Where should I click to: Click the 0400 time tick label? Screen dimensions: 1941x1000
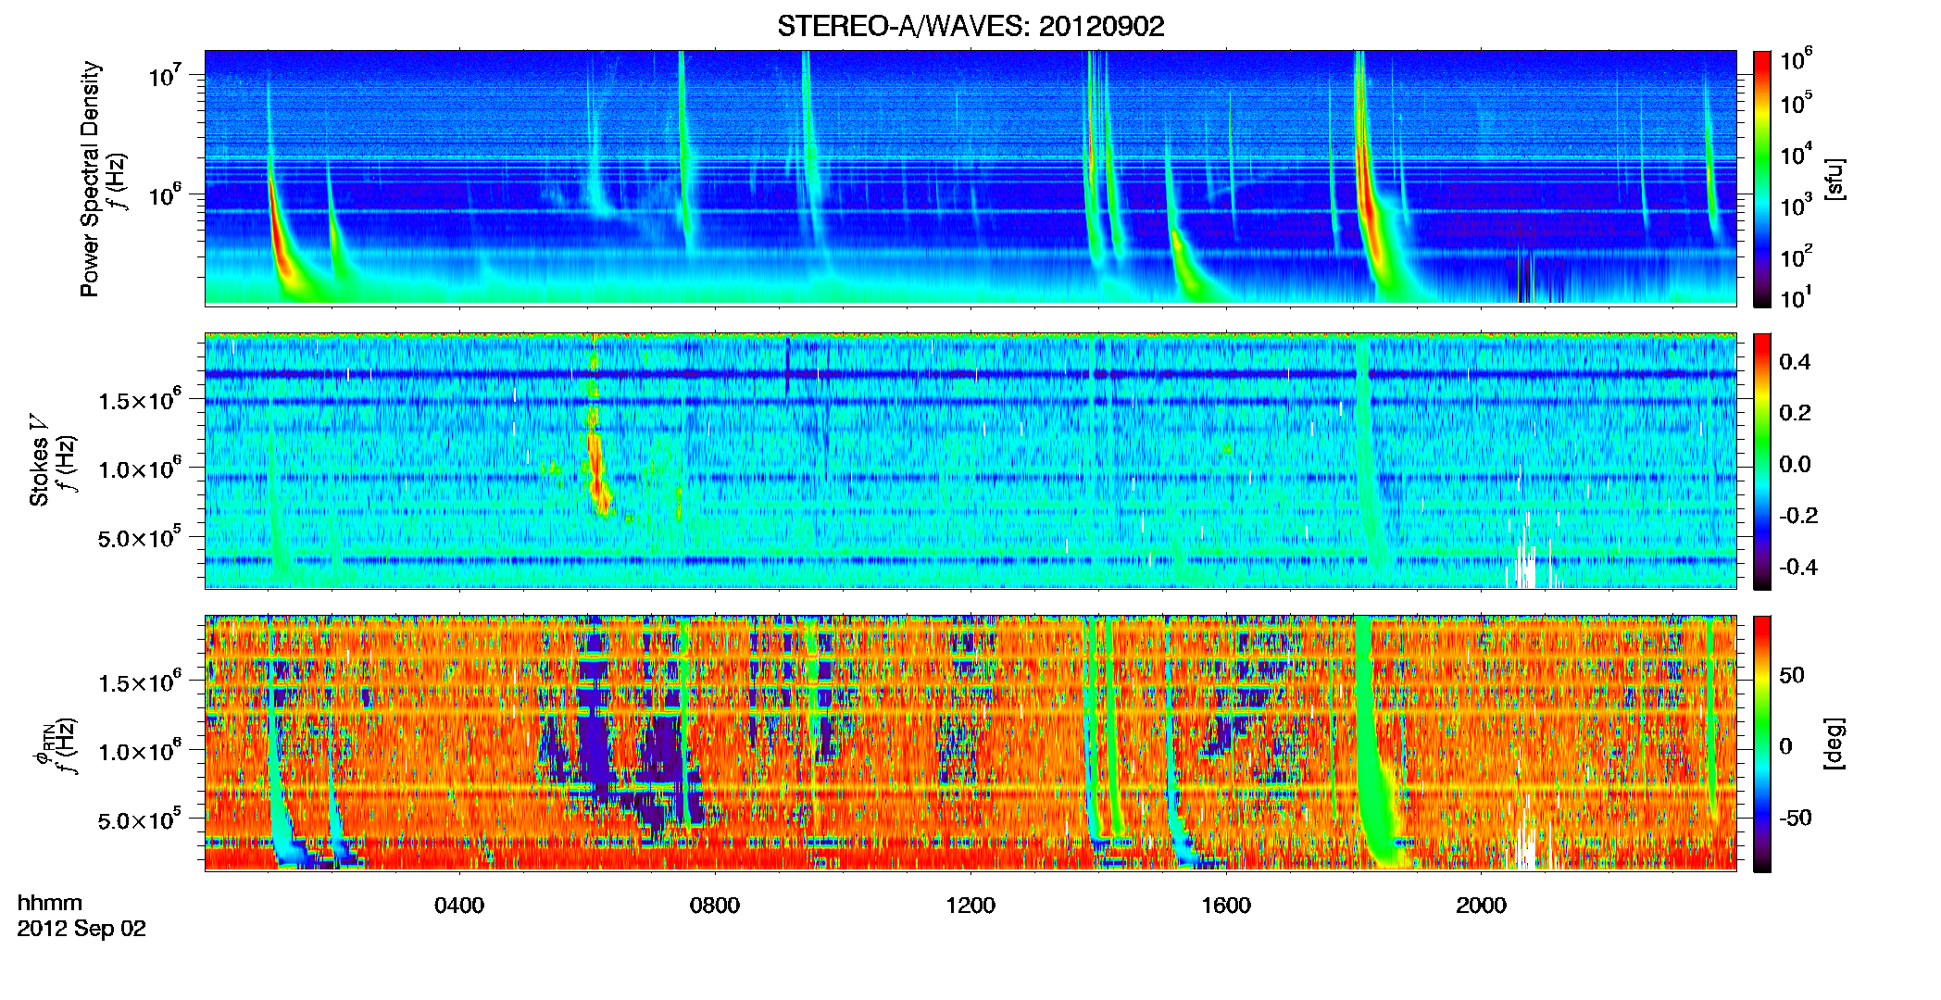click(459, 906)
